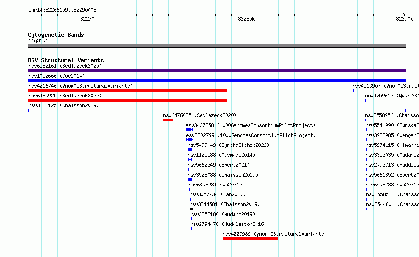Open the nsv4513907 gnomAD label
Viewport: 419px width, 257px height.
[x=386, y=86]
